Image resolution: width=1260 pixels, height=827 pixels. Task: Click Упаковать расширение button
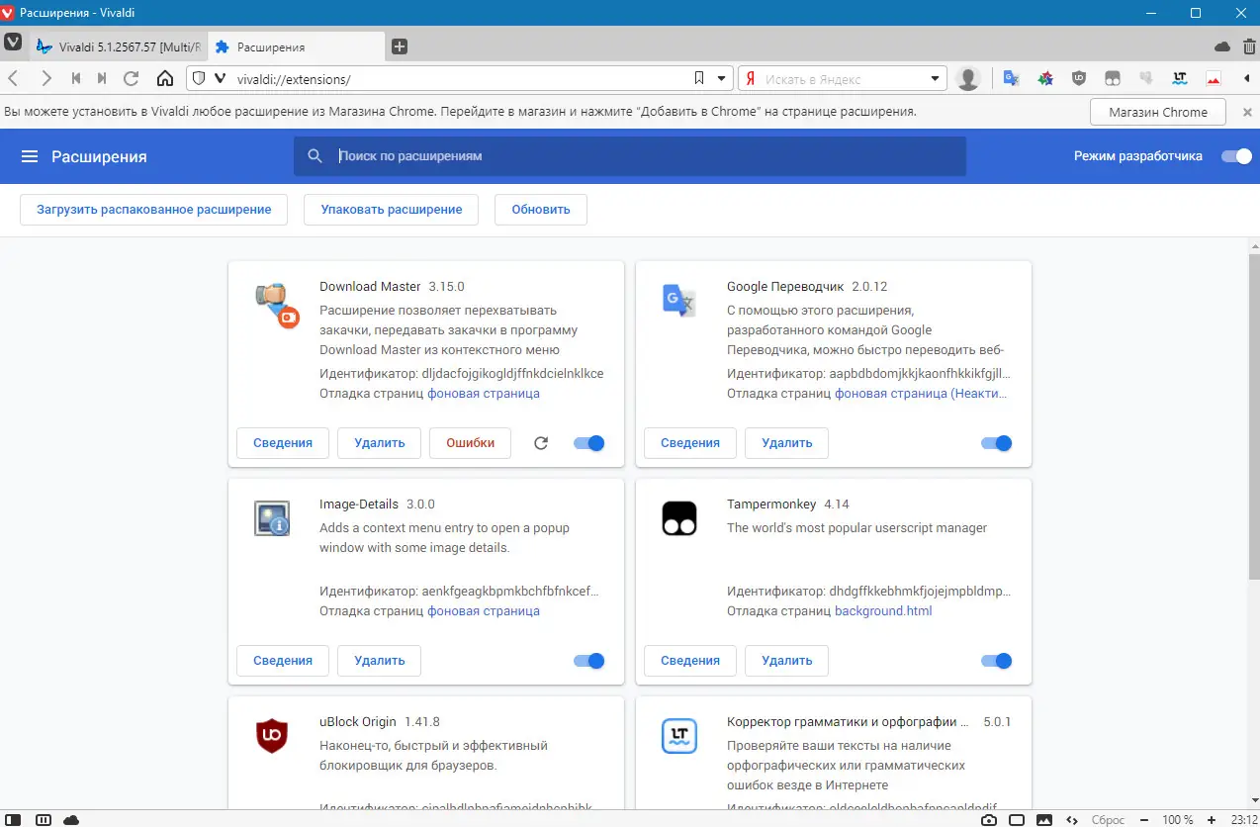tap(391, 210)
